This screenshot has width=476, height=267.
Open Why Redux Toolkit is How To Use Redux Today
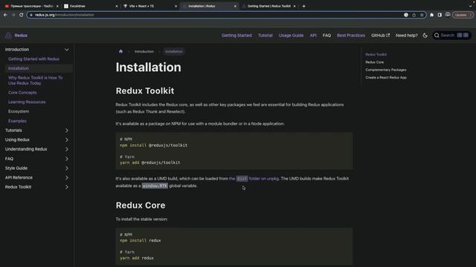tap(36, 80)
